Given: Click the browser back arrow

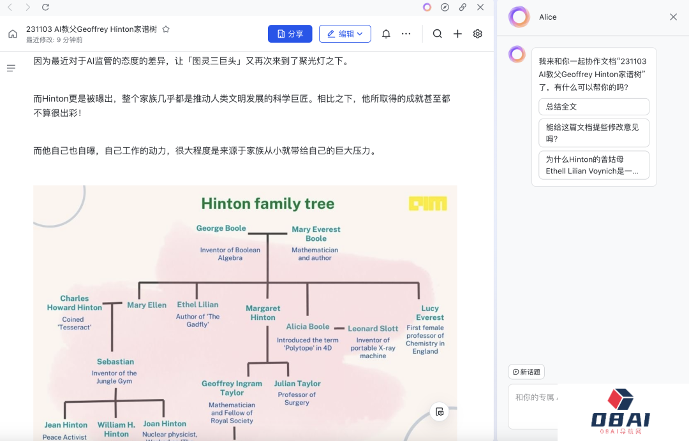Looking at the screenshot, I should pos(10,7).
